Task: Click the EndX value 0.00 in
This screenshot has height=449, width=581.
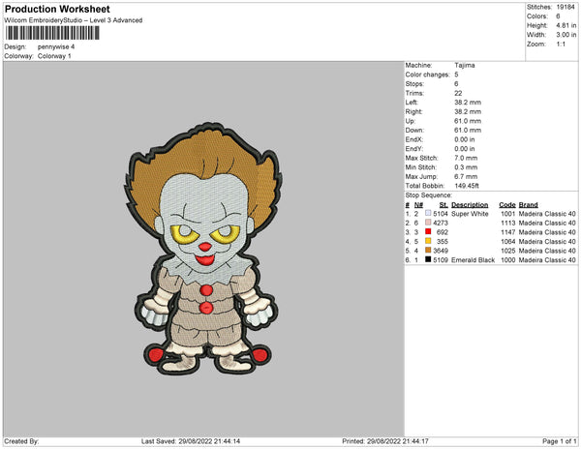Action: coord(465,139)
